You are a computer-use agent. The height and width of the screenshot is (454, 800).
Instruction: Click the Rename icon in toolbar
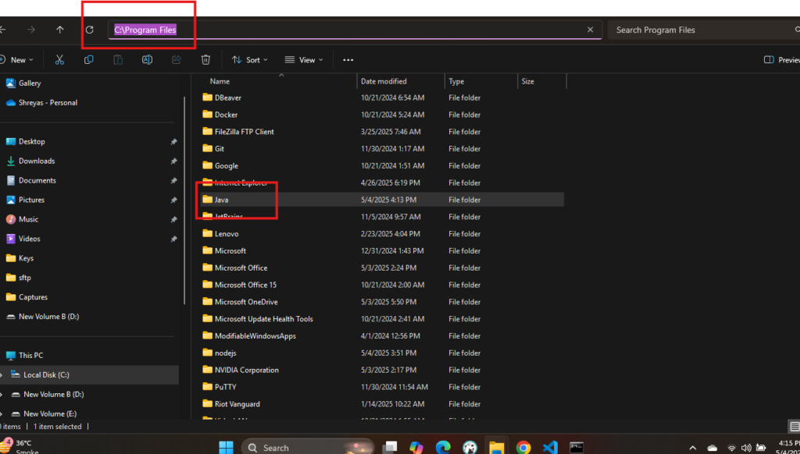point(147,60)
